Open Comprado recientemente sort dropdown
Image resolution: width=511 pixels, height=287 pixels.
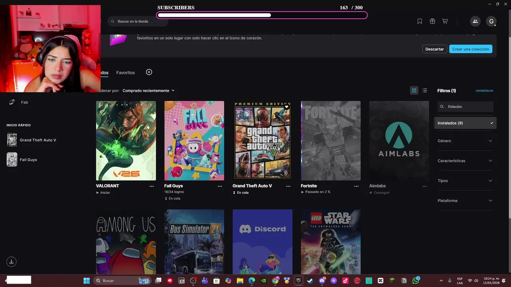149,90
